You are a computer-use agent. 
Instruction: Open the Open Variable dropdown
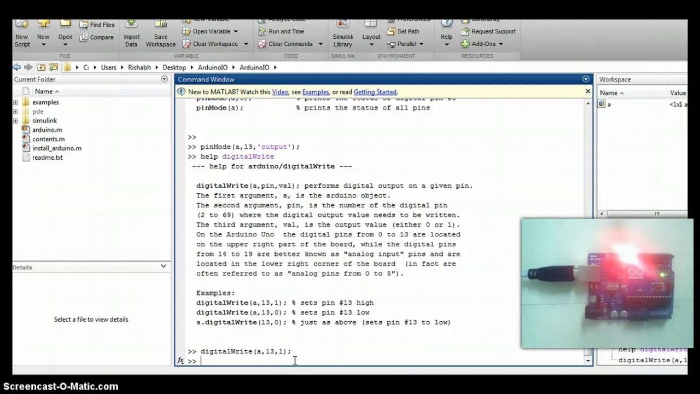[211, 31]
